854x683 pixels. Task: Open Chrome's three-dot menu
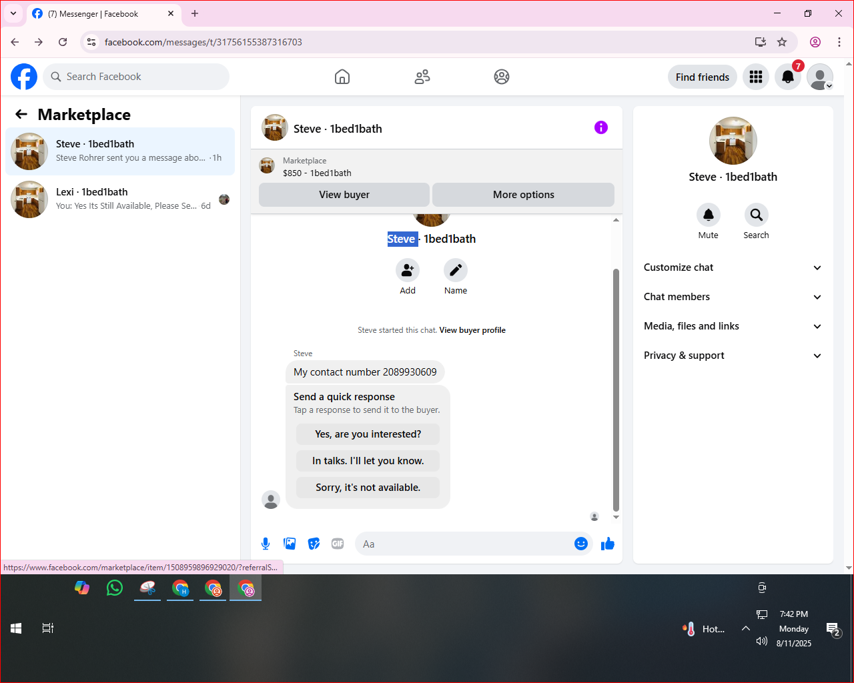(839, 42)
